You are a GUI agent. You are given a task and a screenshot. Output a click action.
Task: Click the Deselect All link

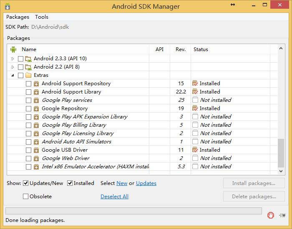point(115,196)
